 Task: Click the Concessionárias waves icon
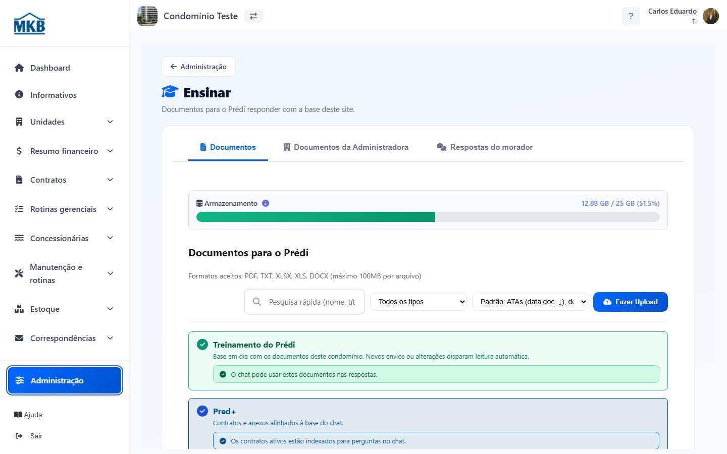(x=19, y=238)
